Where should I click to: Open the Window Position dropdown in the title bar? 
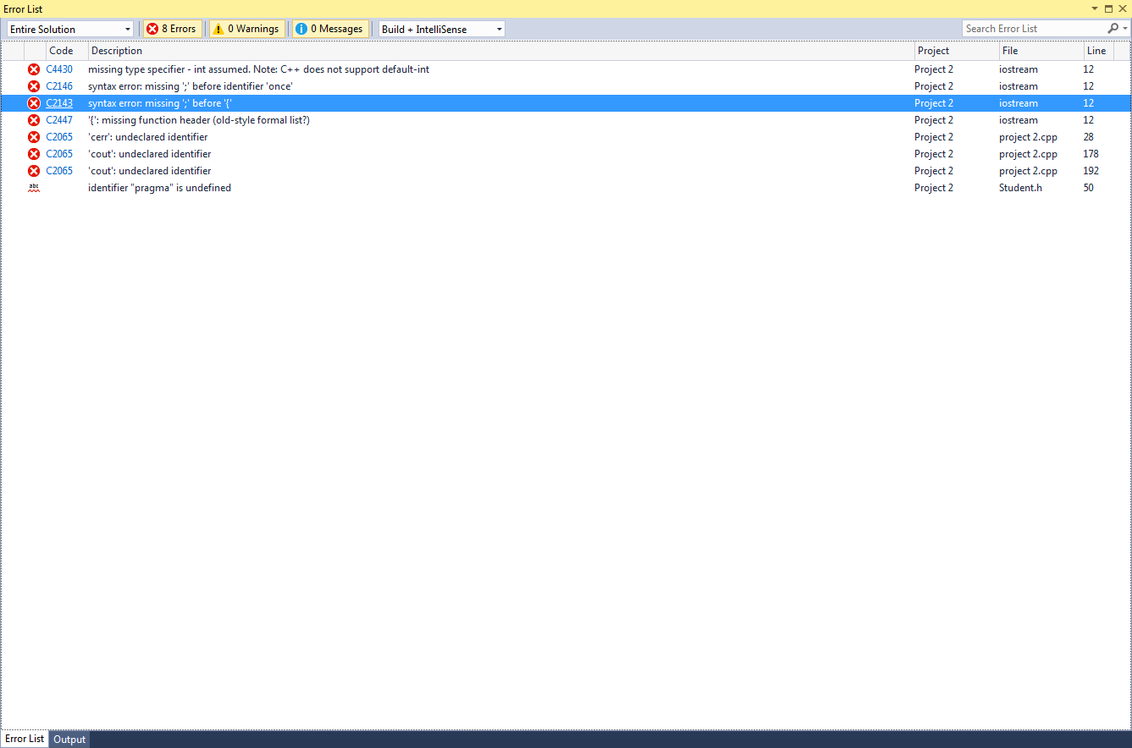[x=1095, y=8]
